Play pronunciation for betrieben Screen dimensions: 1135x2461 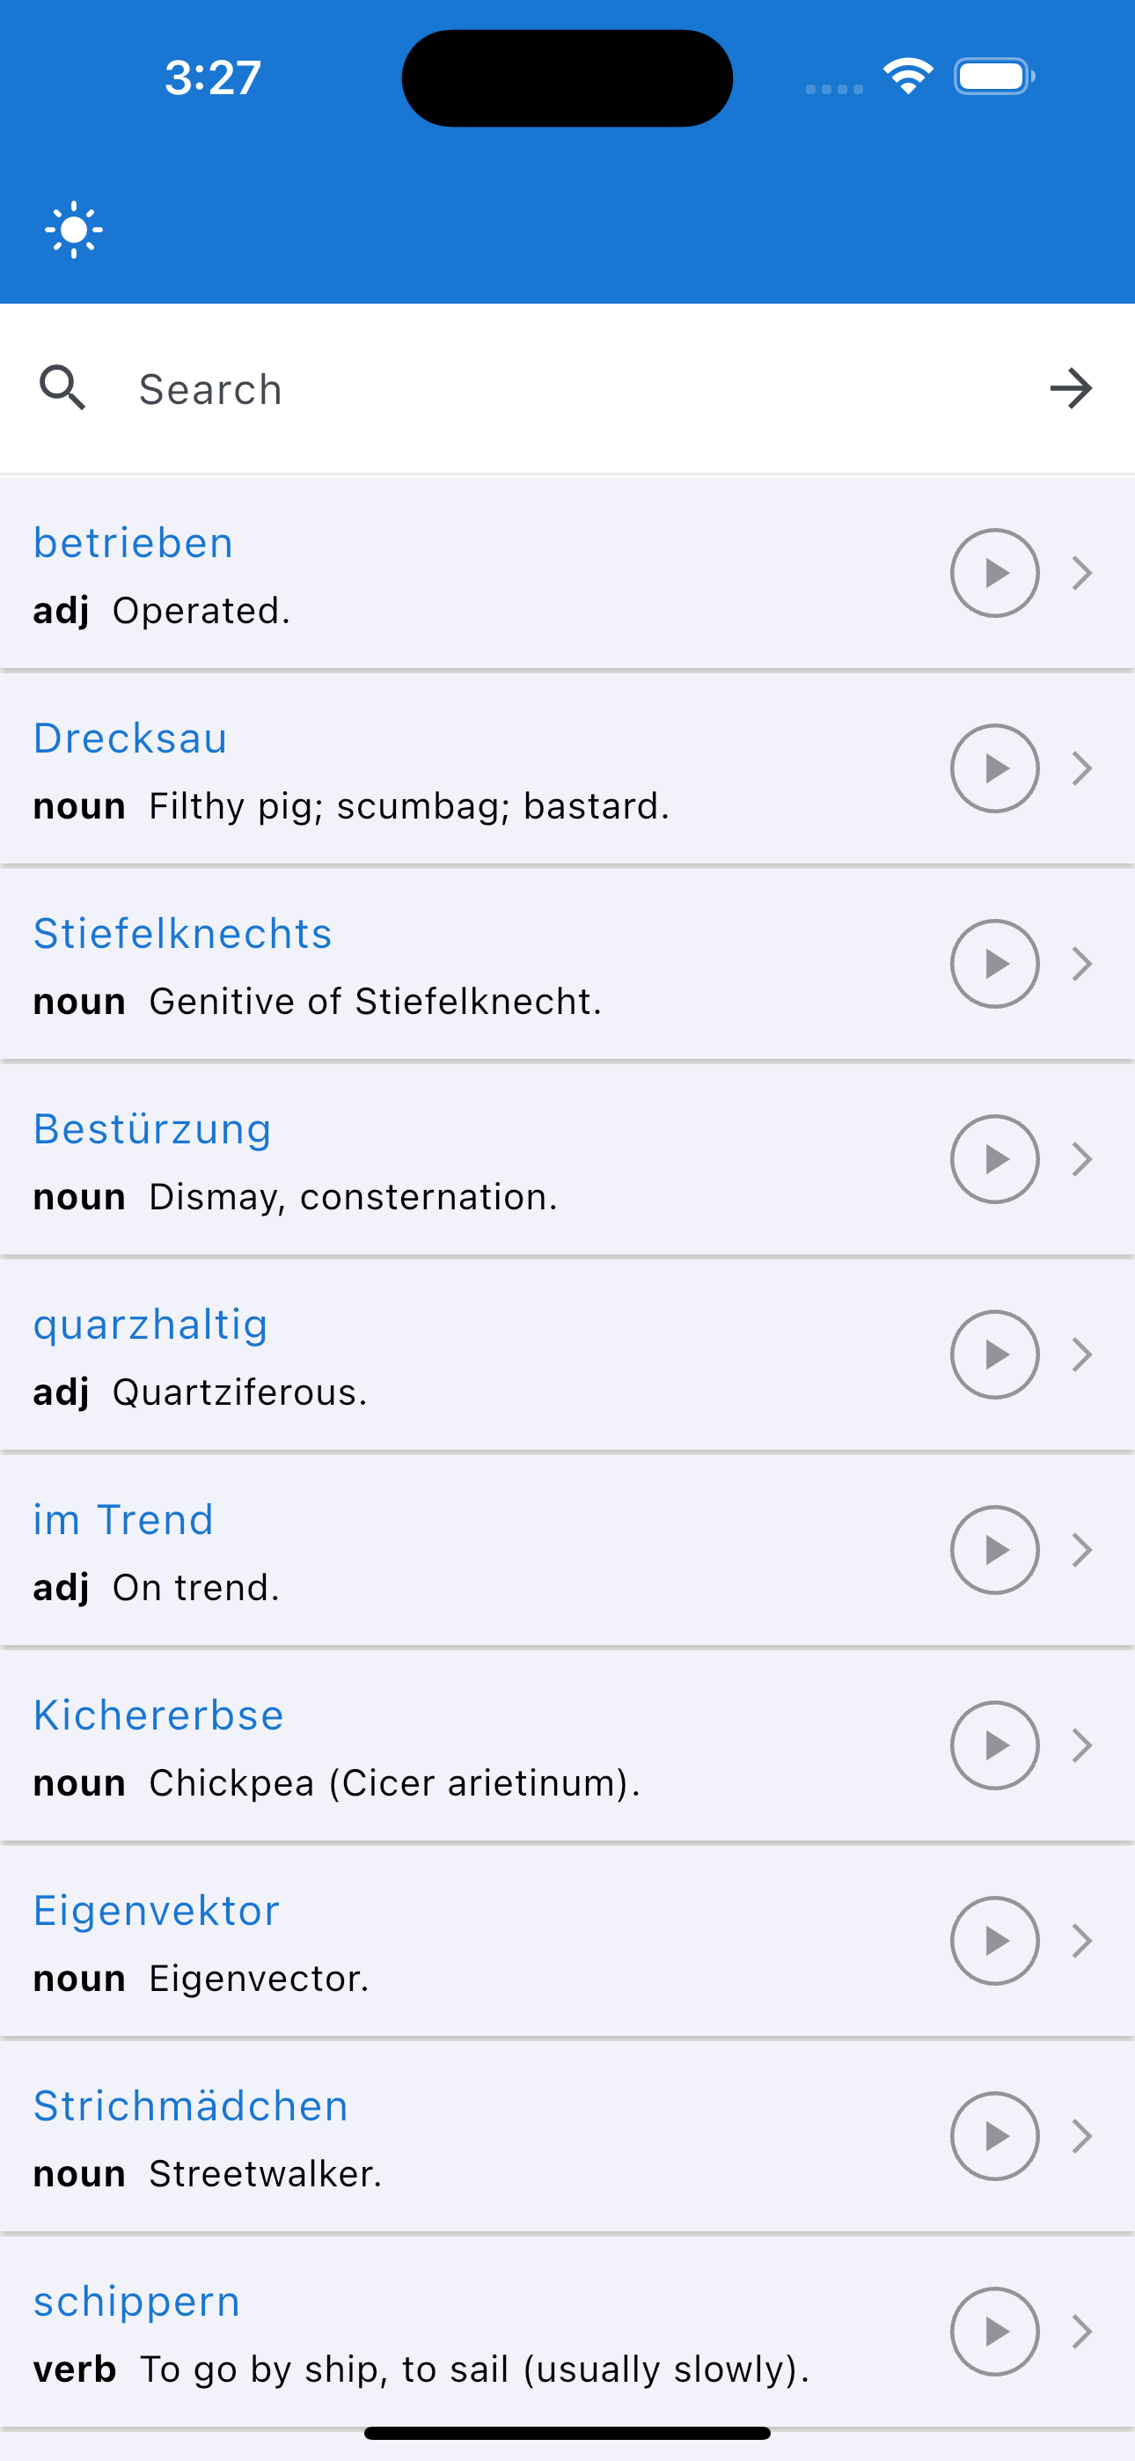point(994,573)
